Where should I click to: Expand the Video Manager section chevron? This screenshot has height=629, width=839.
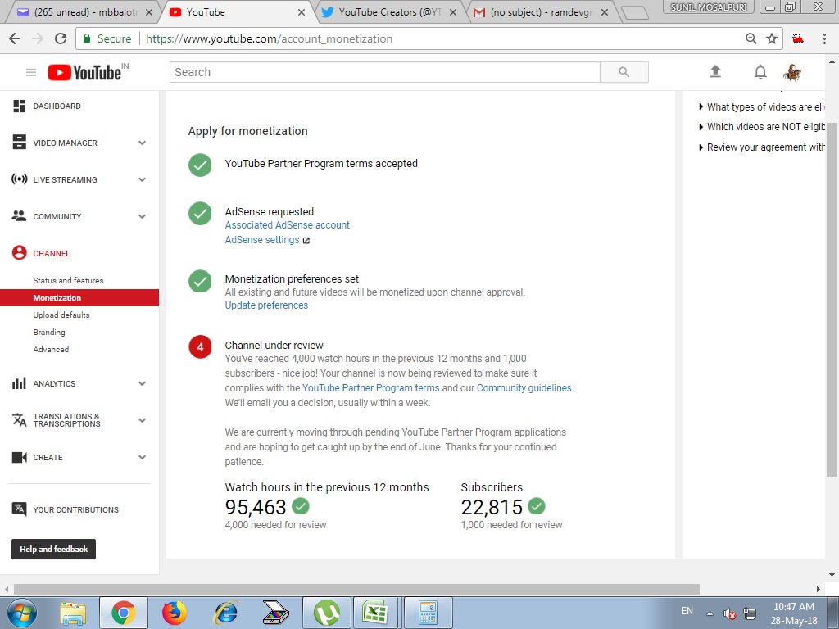(142, 143)
